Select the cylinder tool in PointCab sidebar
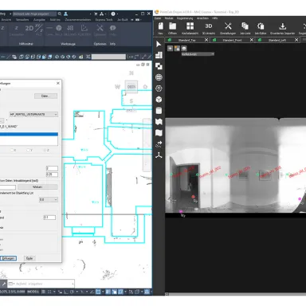 click(x=159, y=111)
